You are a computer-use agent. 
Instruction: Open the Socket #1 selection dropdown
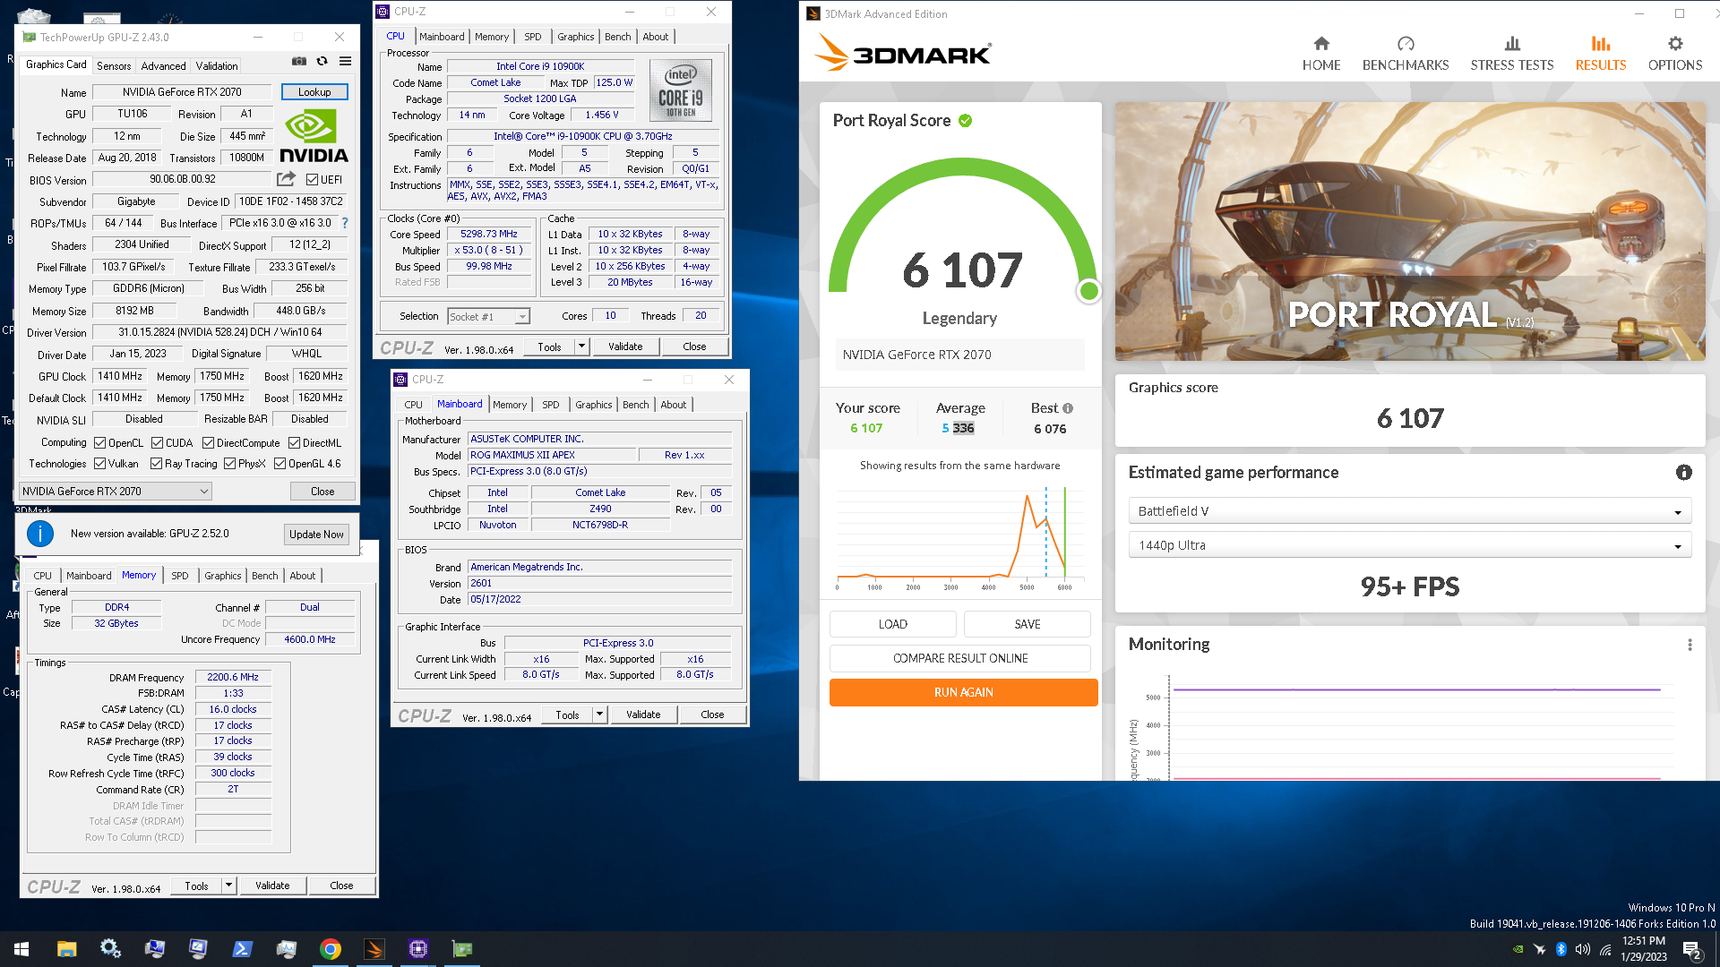(x=488, y=317)
